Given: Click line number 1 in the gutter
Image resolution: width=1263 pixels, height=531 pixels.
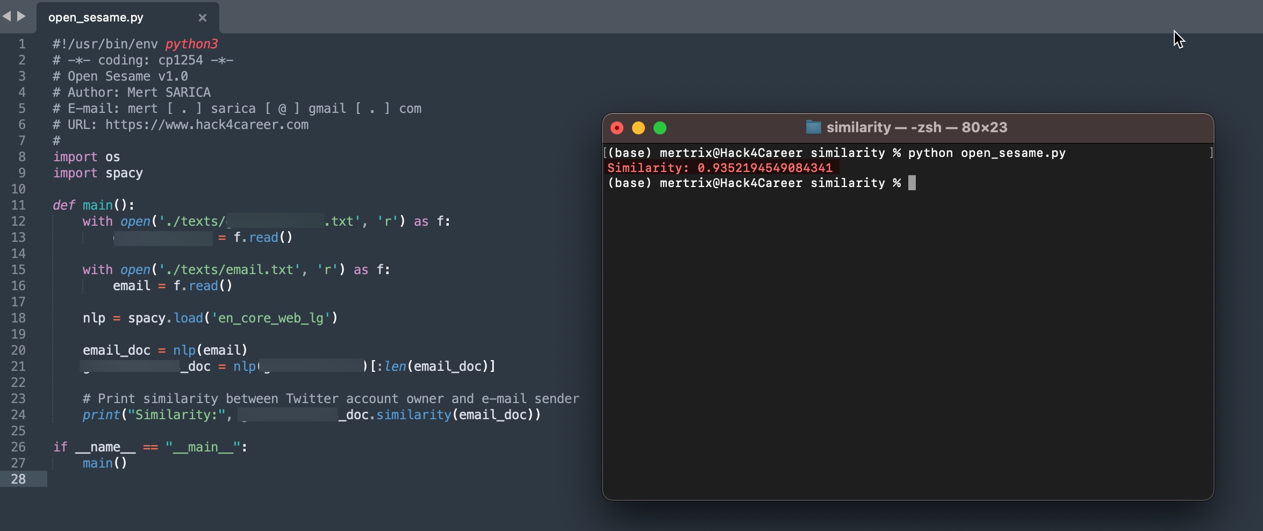Looking at the screenshot, I should 22,44.
